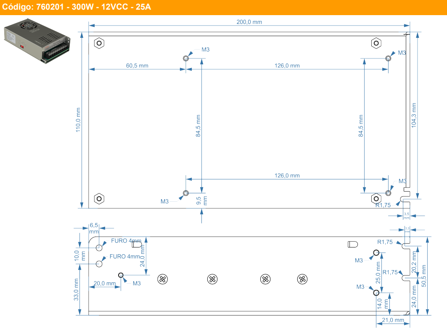Click the '6,5 mm' dimension label
The width and height of the screenshot is (447, 329).
tap(94, 228)
